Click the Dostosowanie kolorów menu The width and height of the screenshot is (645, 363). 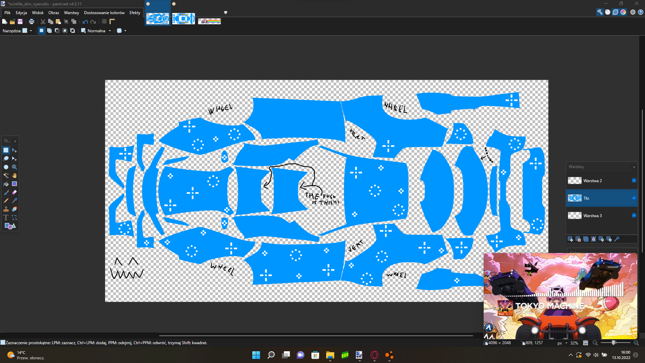pyautogui.click(x=104, y=13)
